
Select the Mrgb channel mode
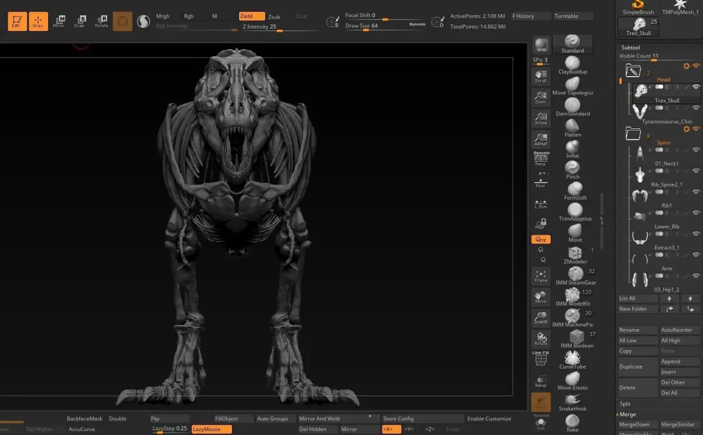coord(163,16)
